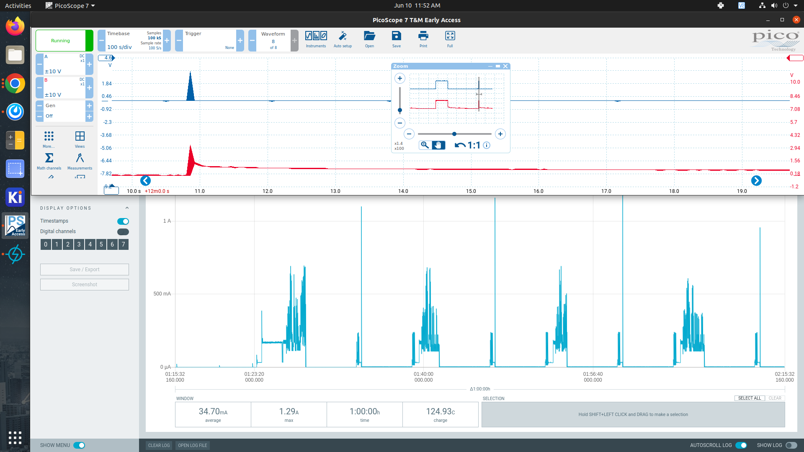Stop capture using the Running button
This screenshot has width=804, height=452.
click(x=64, y=41)
